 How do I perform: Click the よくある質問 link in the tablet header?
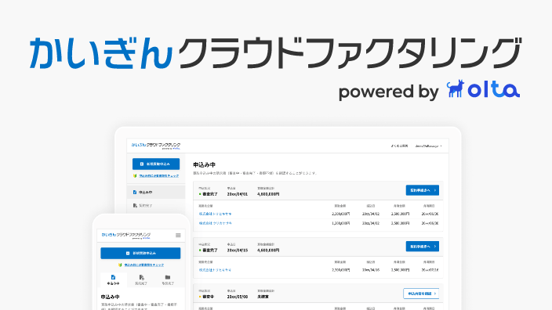tap(399, 146)
